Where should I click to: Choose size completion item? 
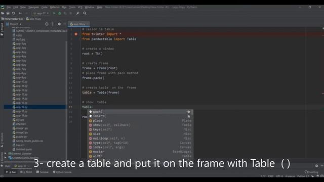(x=140, y=134)
